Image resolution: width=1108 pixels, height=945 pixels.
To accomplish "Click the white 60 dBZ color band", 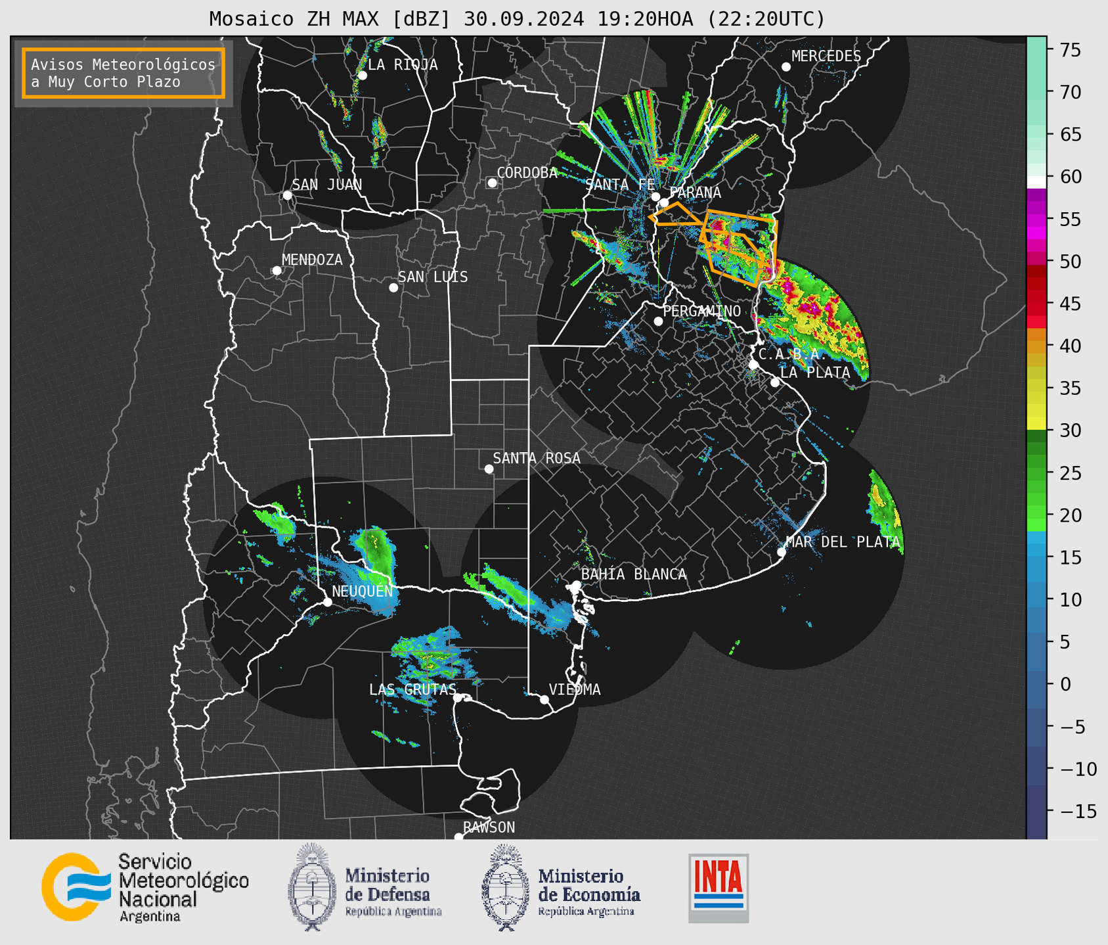I will [x=1036, y=182].
